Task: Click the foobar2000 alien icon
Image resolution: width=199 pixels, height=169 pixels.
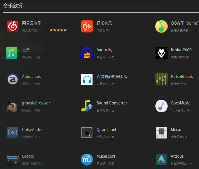Action: 162,53
